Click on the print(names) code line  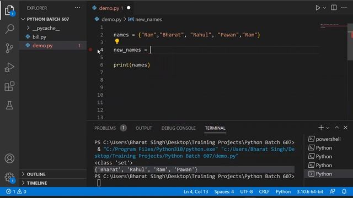[132, 65]
